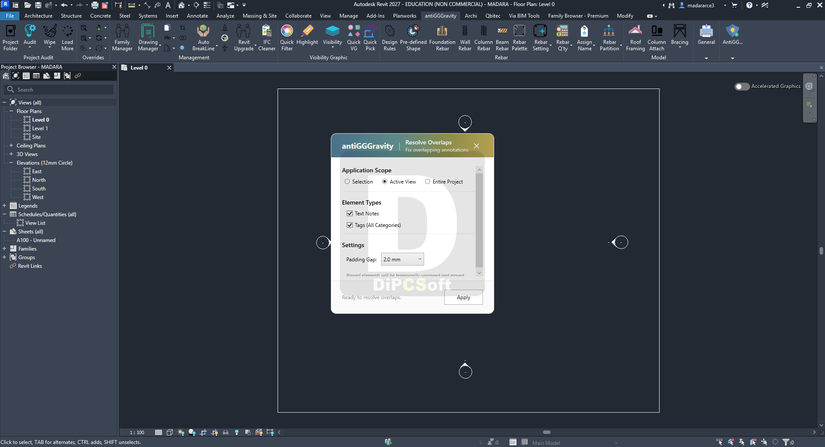Screen dimensions: 825x447
Task: Select the Site floor plan
Action: point(37,137)
